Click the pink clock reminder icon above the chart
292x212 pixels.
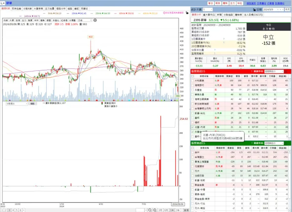(x=164, y=13)
